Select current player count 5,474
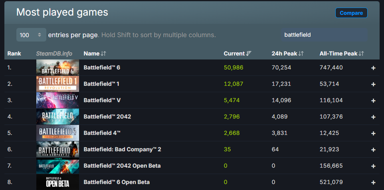384x190 pixels. (232, 100)
